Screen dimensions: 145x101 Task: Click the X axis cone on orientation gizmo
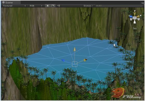tap(138, 16)
